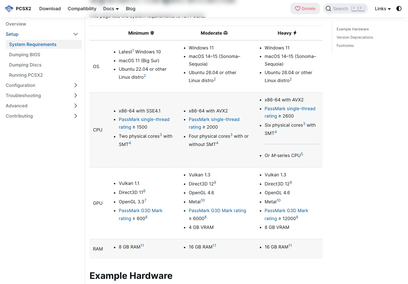Click footnote 6 beside Direct3D 11
The image size is (408, 284).
[144, 191]
